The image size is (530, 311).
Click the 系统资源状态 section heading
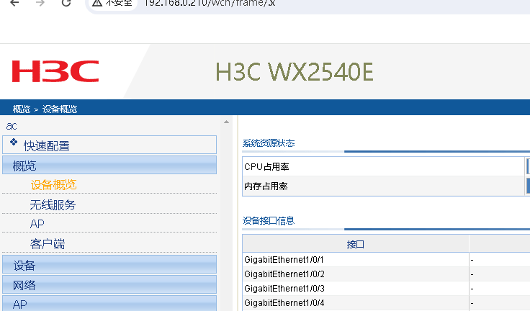[x=269, y=143]
